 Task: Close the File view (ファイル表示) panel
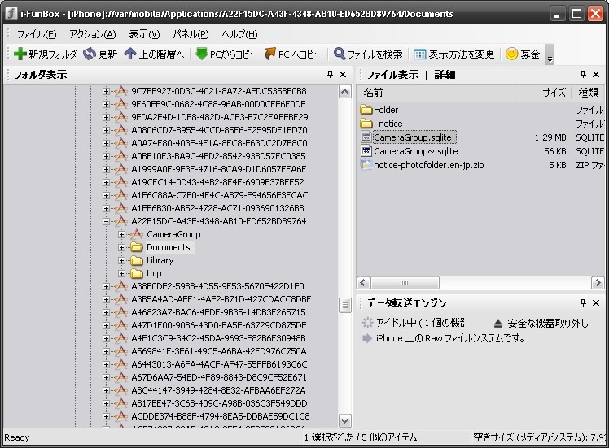(596, 74)
